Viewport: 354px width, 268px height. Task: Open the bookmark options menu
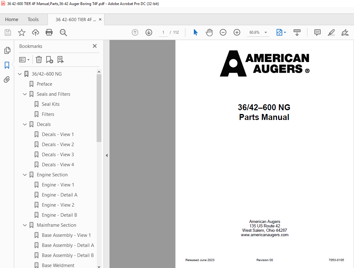(x=24, y=60)
